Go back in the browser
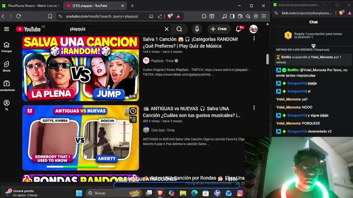 (3, 16)
